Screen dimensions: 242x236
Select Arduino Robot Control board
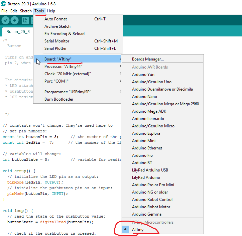click(162, 200)
